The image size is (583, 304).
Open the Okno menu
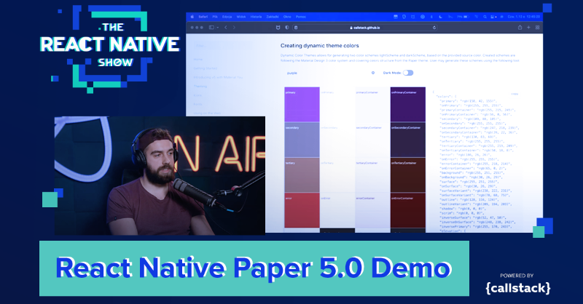(x=287, y=17)
